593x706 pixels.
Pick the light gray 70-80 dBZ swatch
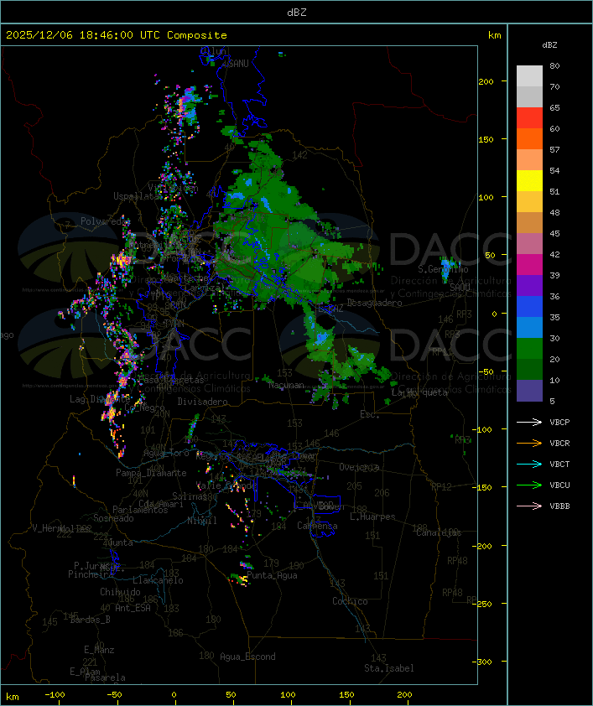pos(529,76)
